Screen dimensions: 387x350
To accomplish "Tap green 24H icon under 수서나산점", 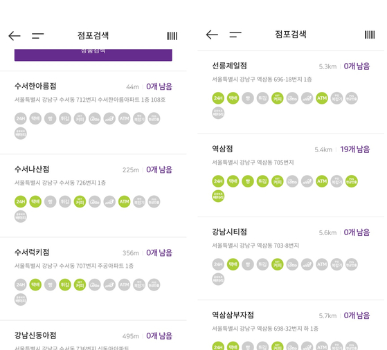I will coord(21,202).
